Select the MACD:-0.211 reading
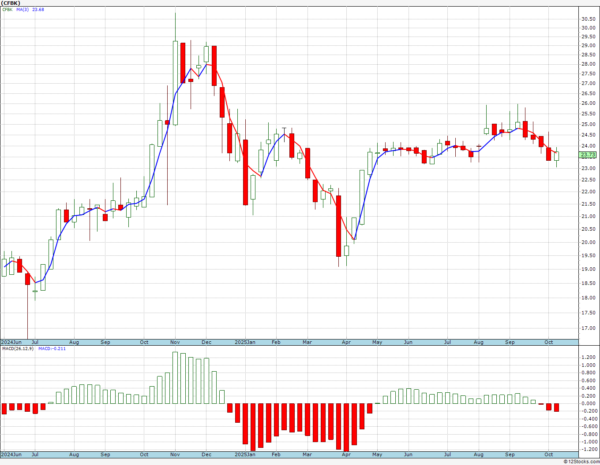The width and height of the screenshot is (600, 465). click(52, 349)
